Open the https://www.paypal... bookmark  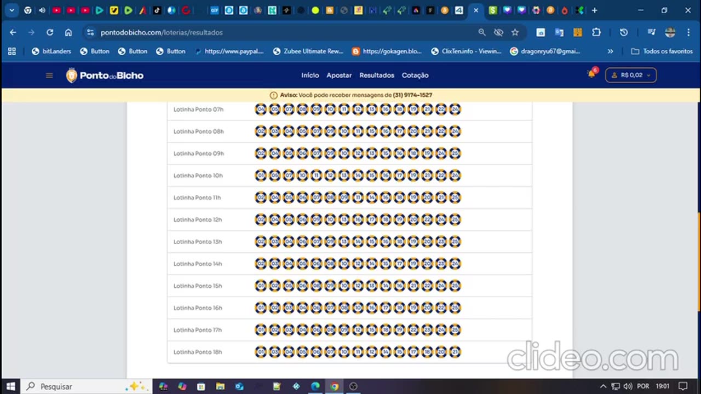point(229,51)
